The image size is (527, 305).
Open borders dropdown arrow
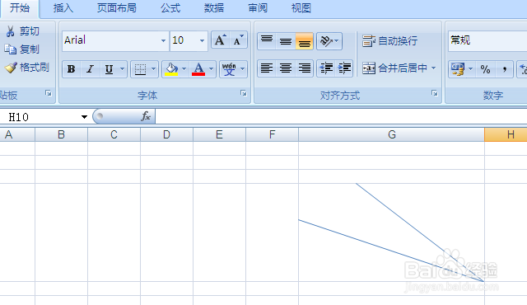154,69
